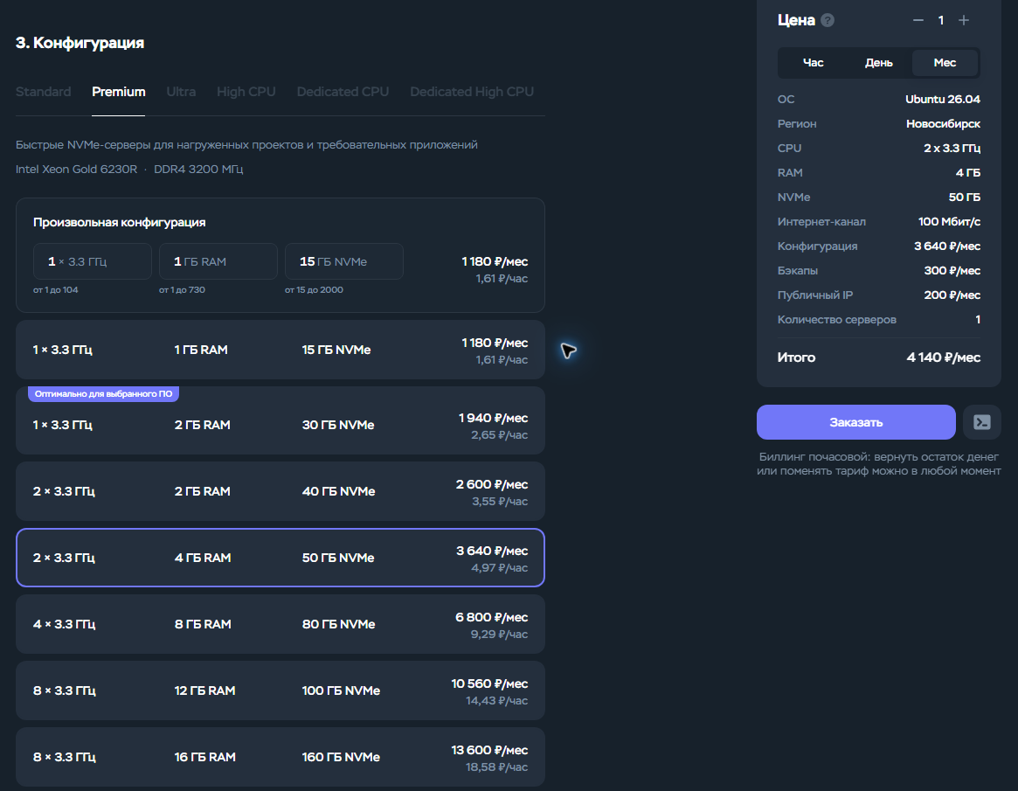The height and width of the screenshot is (791, 1018).
Task: Choose the 2 600 ₽/мес plan
Action: (280, 491)
